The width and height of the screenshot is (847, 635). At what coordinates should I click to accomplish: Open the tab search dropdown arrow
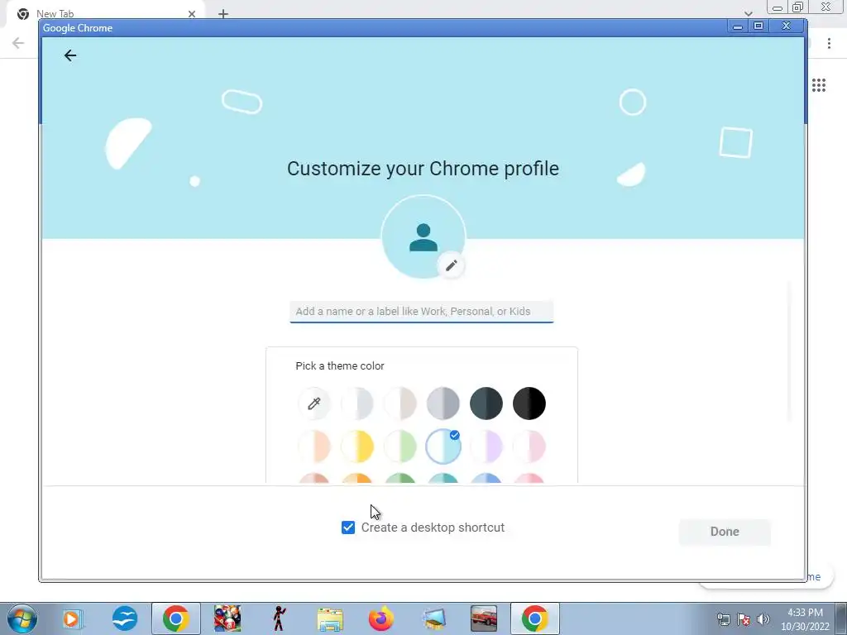pyautogui.click(x=748, y=13)
